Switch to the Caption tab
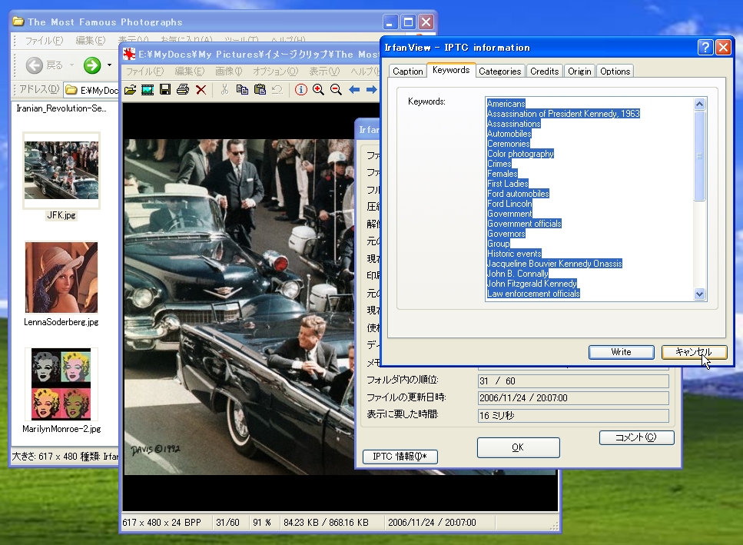This screenshot has height=545, width=743. click(x=407, y=71)
